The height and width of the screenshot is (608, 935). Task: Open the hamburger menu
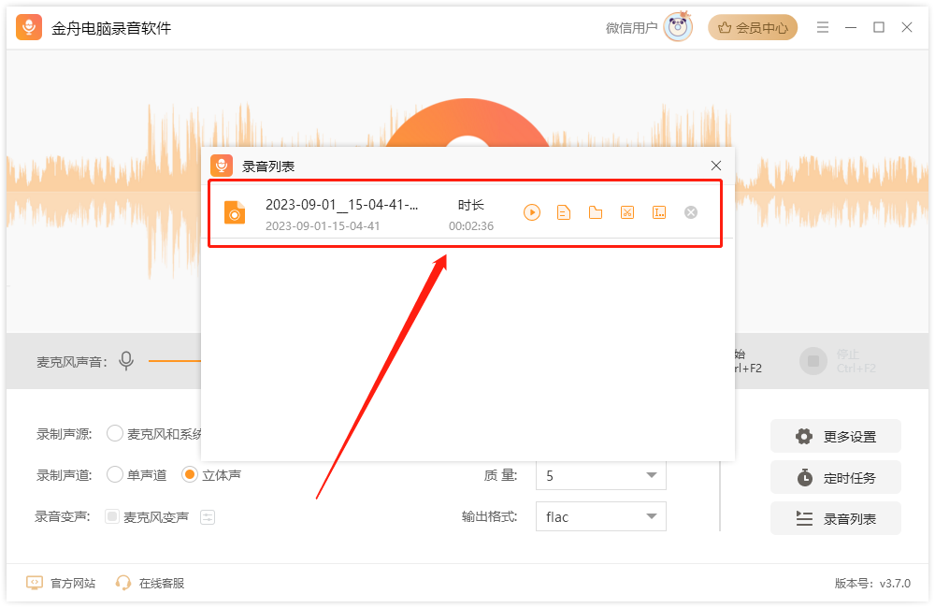click(x=822, y=27)
